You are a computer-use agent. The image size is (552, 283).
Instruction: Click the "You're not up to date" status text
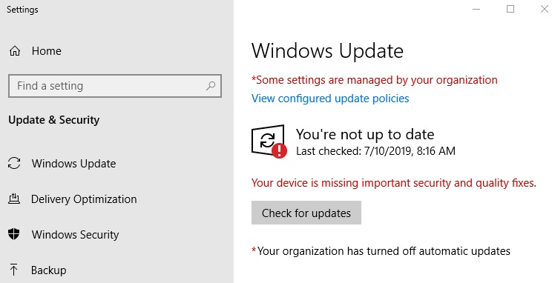pos(365,134)
